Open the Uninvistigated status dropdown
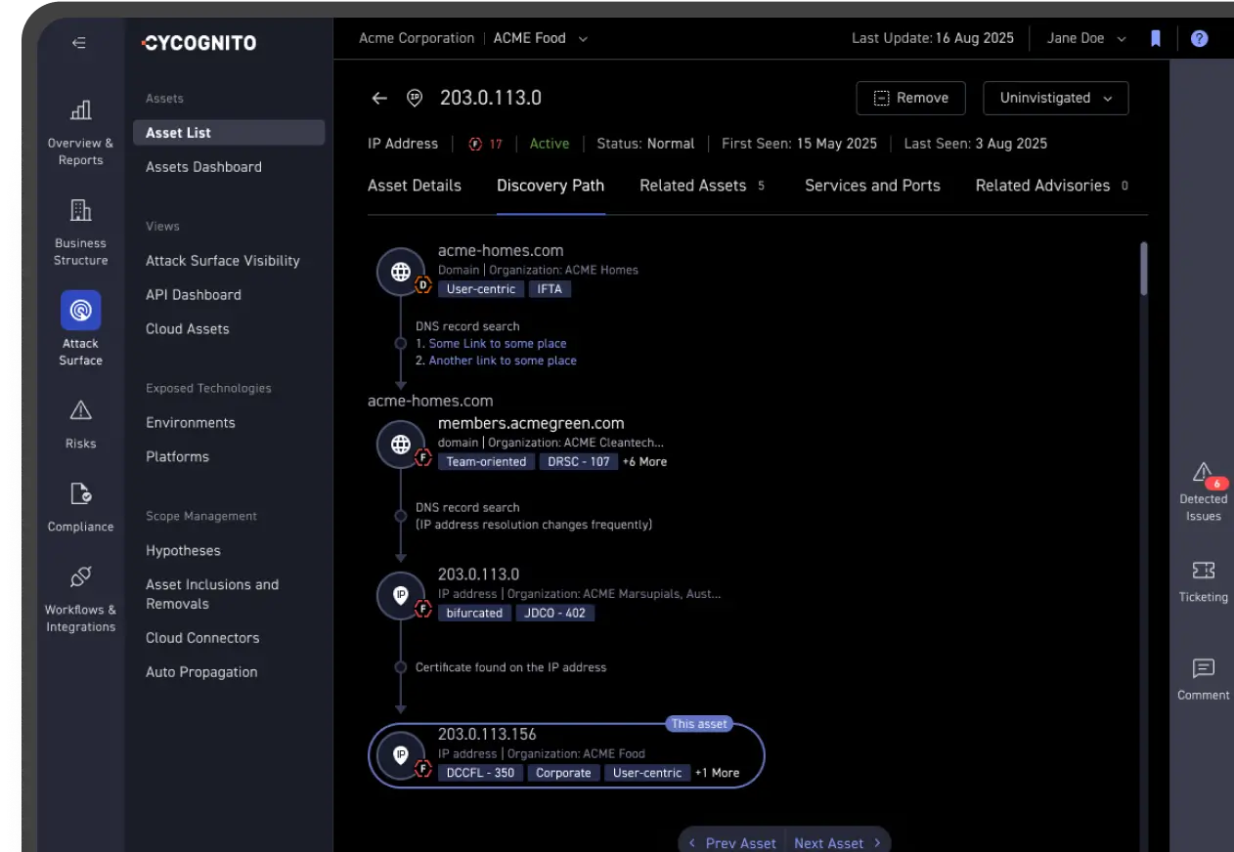The image size is (1234, 852). (1056, 98)
